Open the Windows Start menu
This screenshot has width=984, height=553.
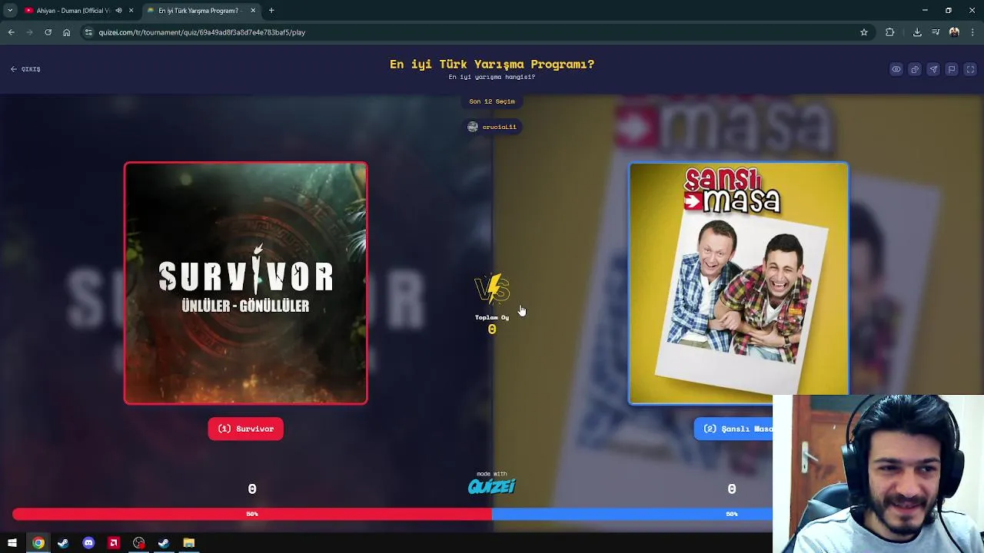pos(12,543)
